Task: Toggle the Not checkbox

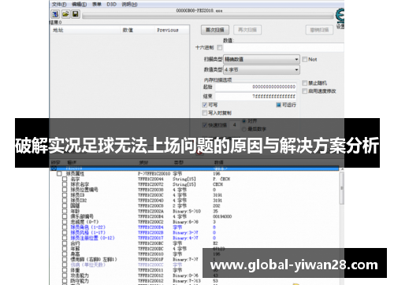Action: click(x=305, y=59)
